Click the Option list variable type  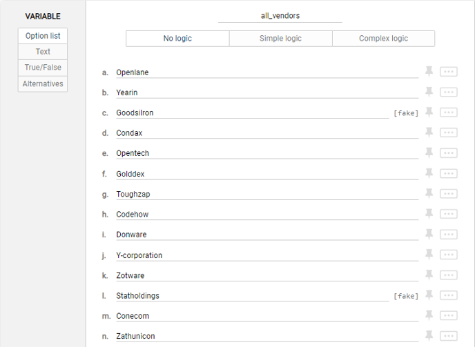pyautogui.click(x=43, y=36)
